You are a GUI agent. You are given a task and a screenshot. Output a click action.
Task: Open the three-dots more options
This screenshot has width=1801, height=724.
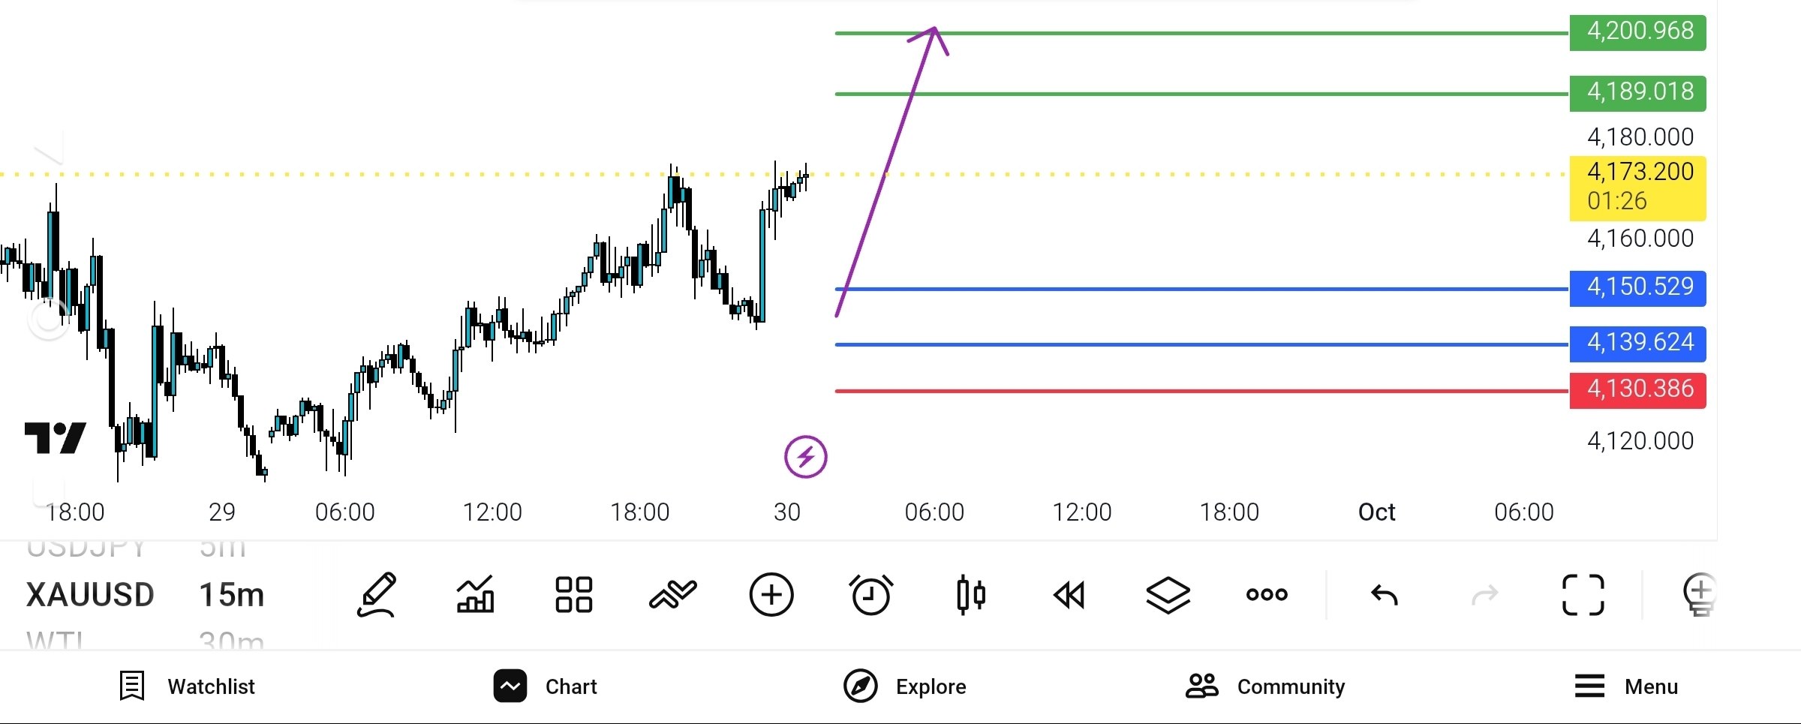pos(1267,594)
